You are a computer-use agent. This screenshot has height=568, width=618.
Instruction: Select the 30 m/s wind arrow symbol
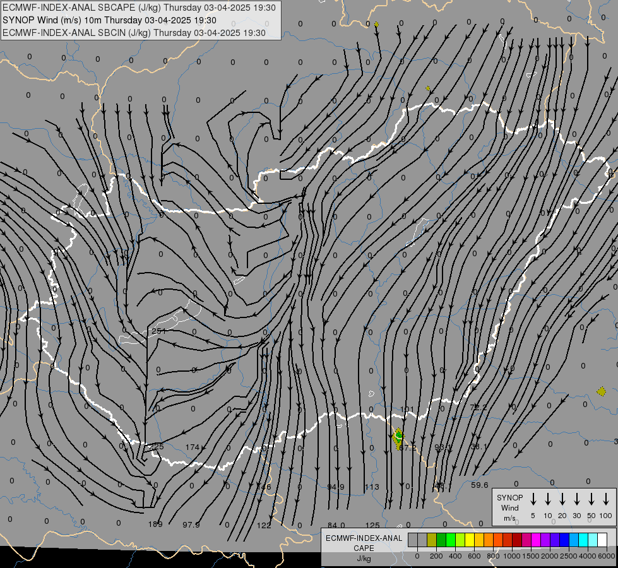576,499
